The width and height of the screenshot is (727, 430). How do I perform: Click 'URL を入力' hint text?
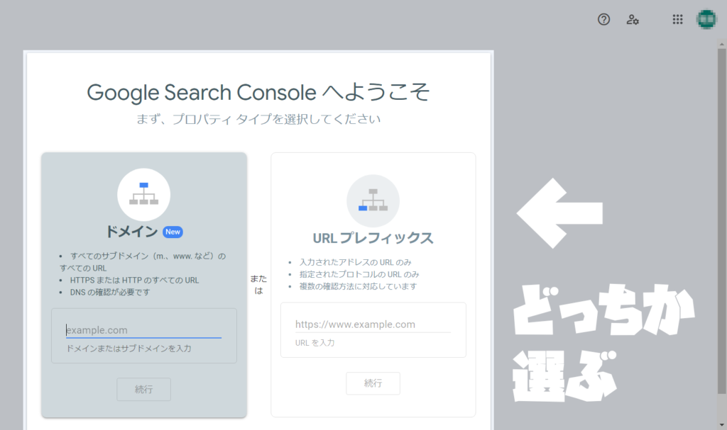pyautogui.click(x=315, y=343)
